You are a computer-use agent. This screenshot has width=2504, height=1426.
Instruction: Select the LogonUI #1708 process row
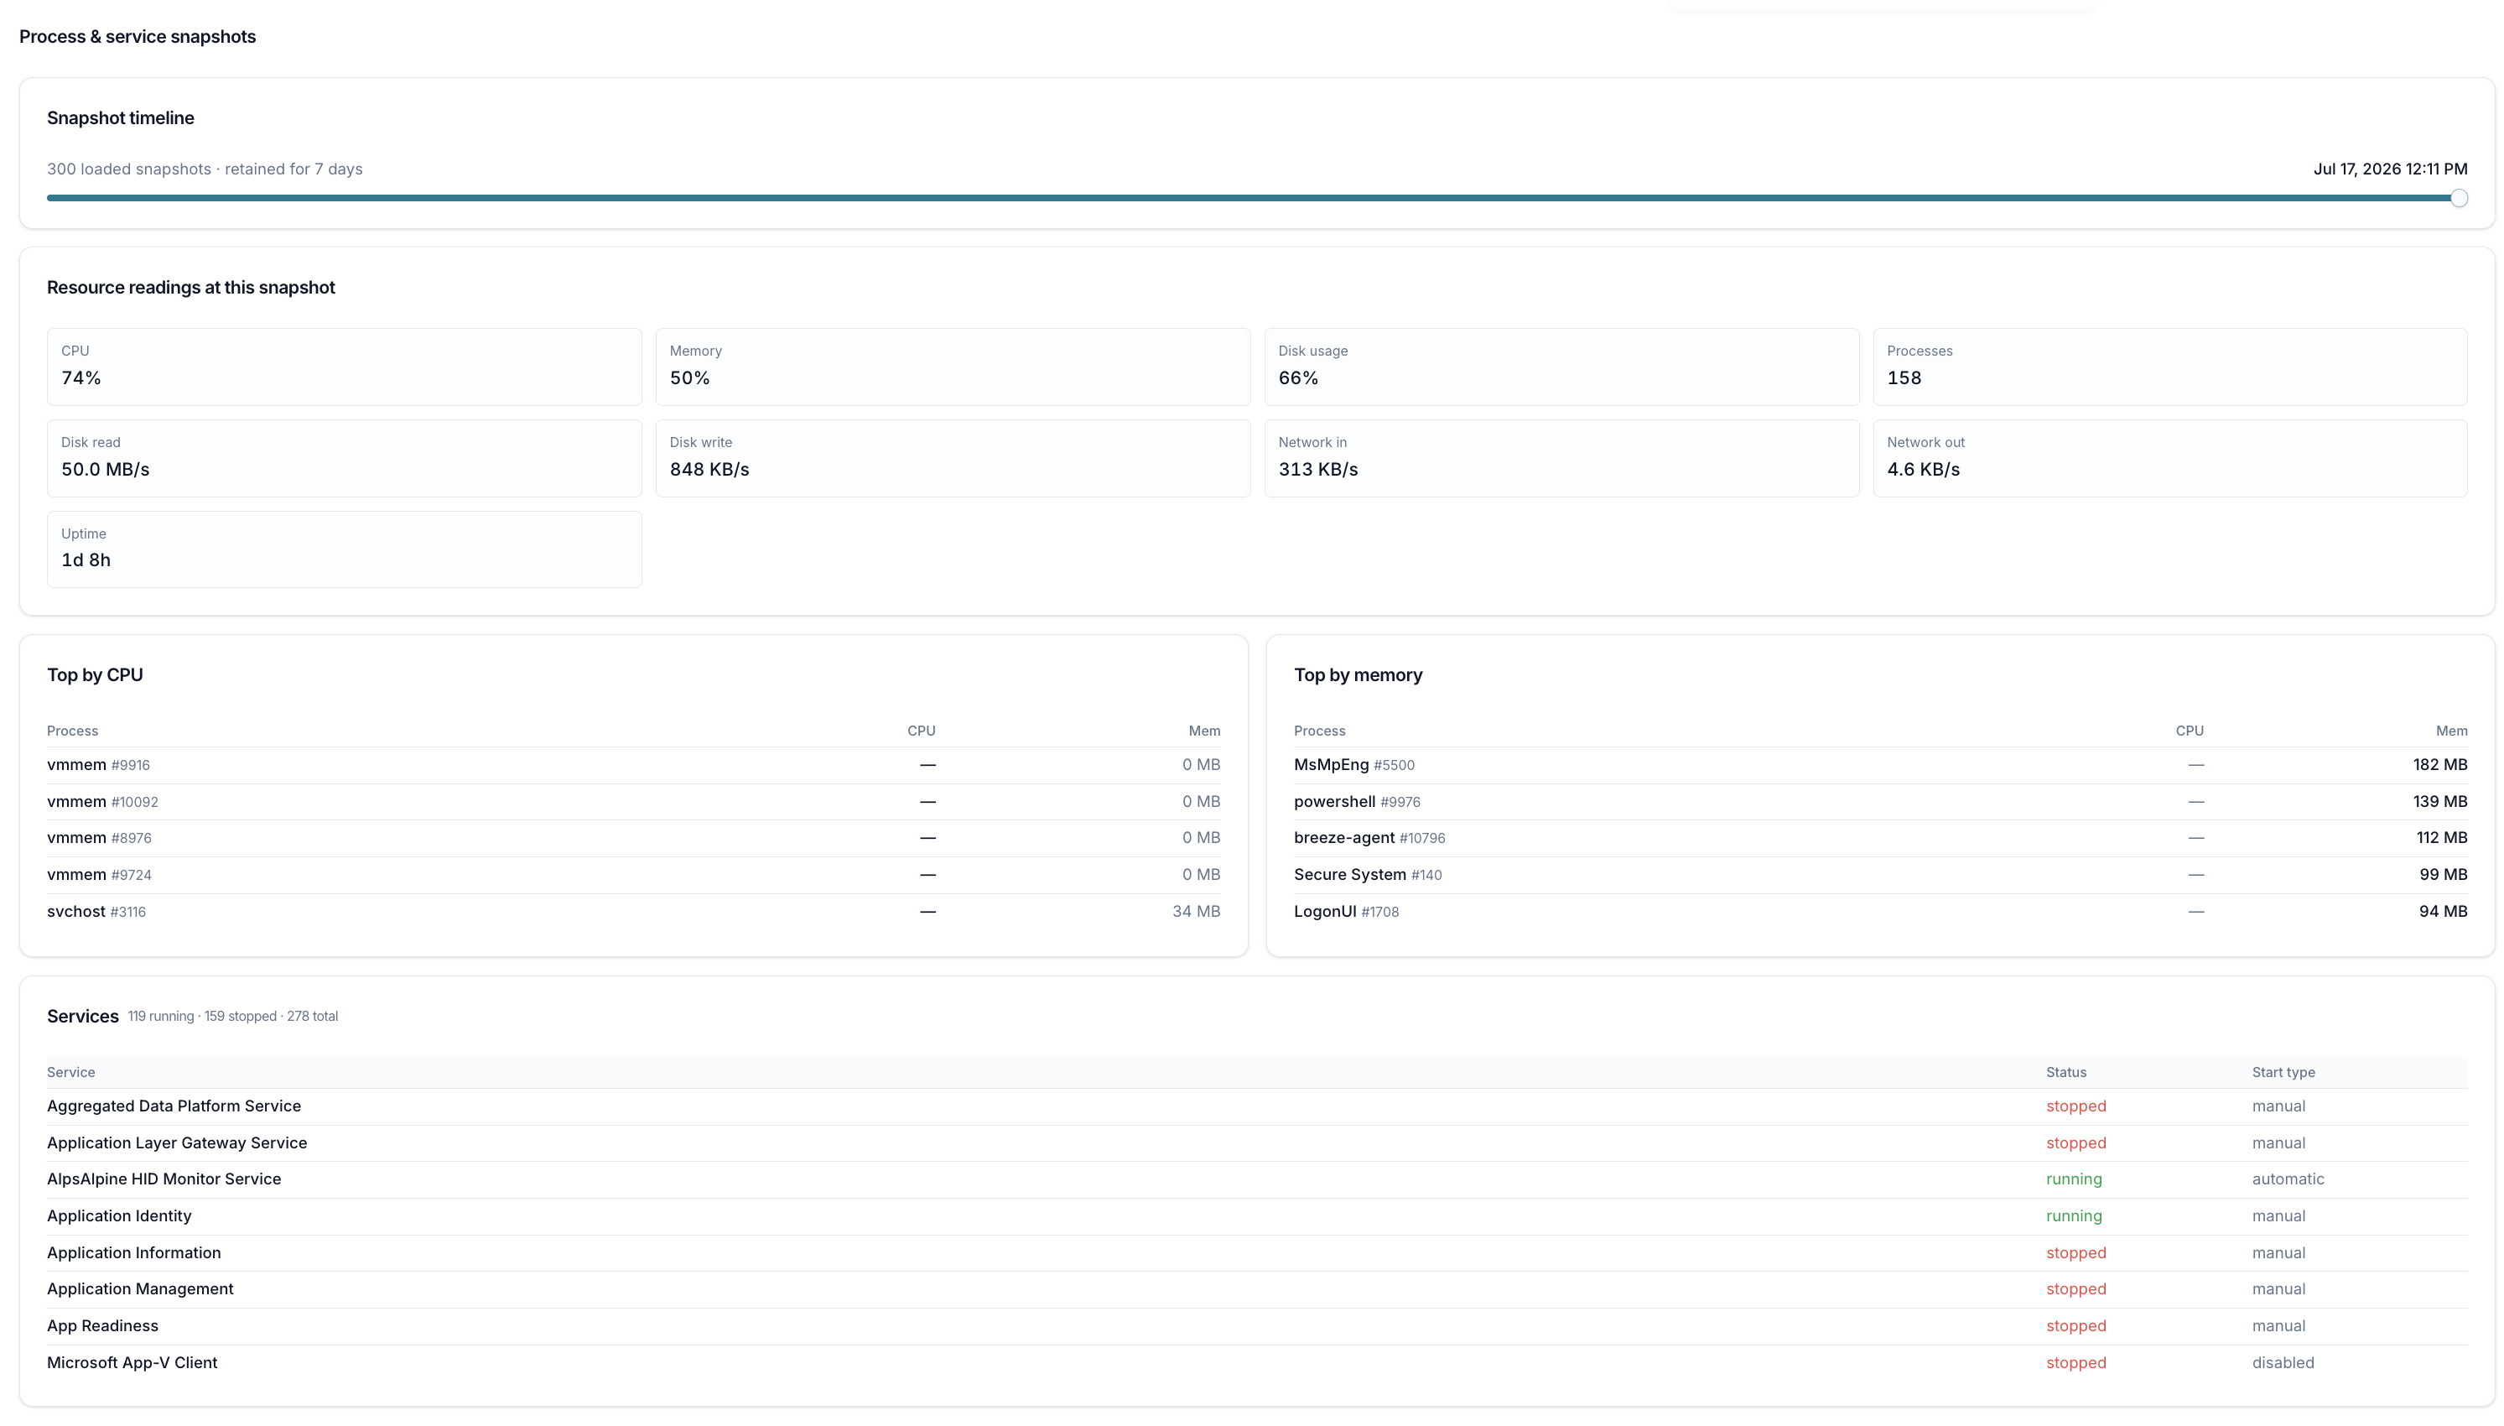(1880, 912)
